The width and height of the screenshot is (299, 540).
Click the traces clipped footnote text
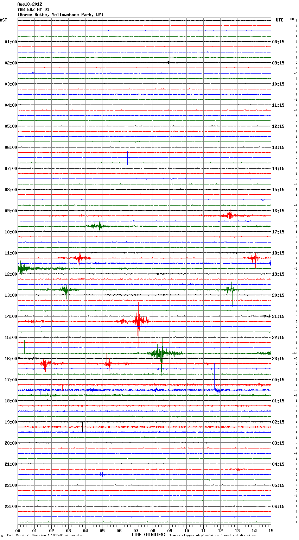tap(212, 535)
